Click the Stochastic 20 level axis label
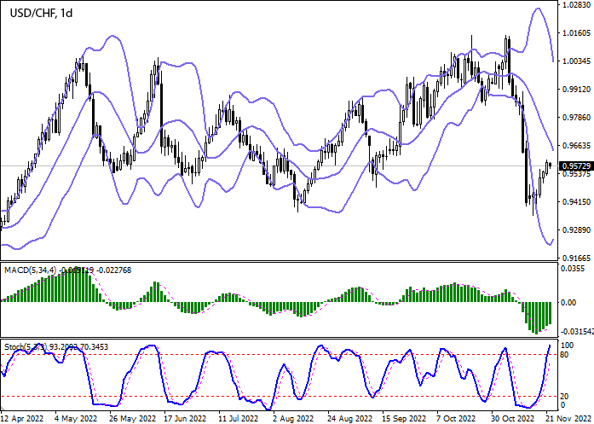 tap(565, 396)
